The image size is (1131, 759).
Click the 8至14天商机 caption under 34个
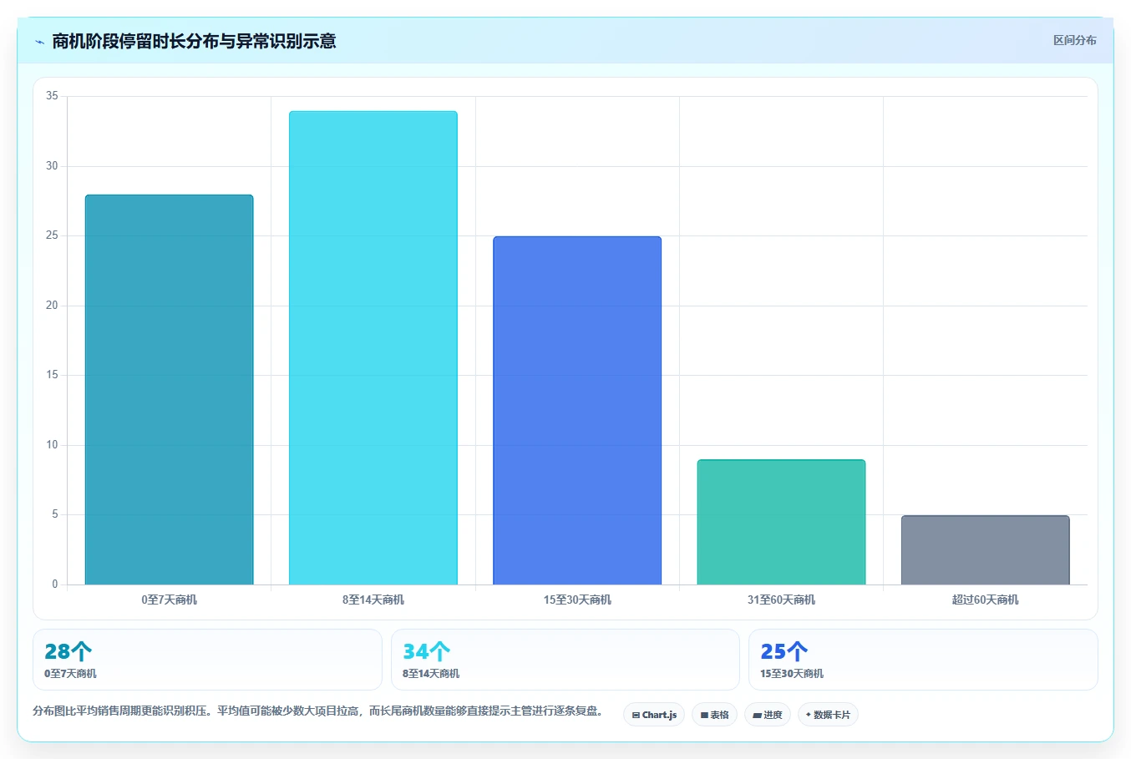(x=431, y=673)
